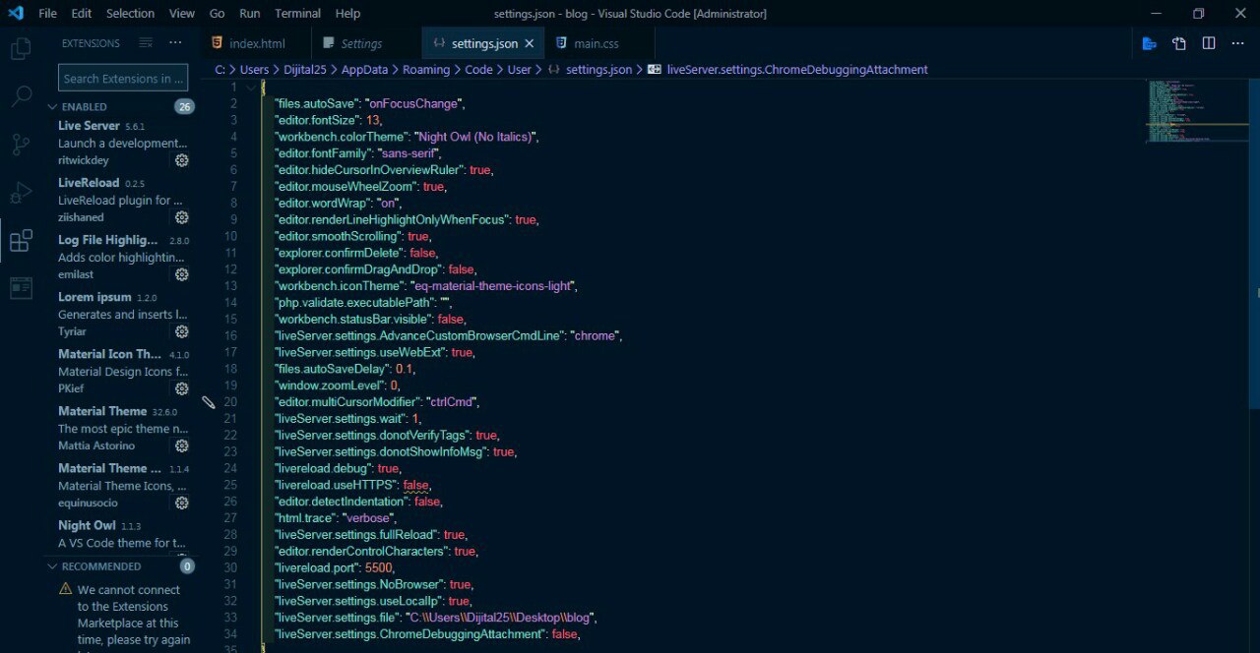Open the Search view in activity bar
Image resolution: width=1260 pixels, height=653 pixels.
(21, 96)
